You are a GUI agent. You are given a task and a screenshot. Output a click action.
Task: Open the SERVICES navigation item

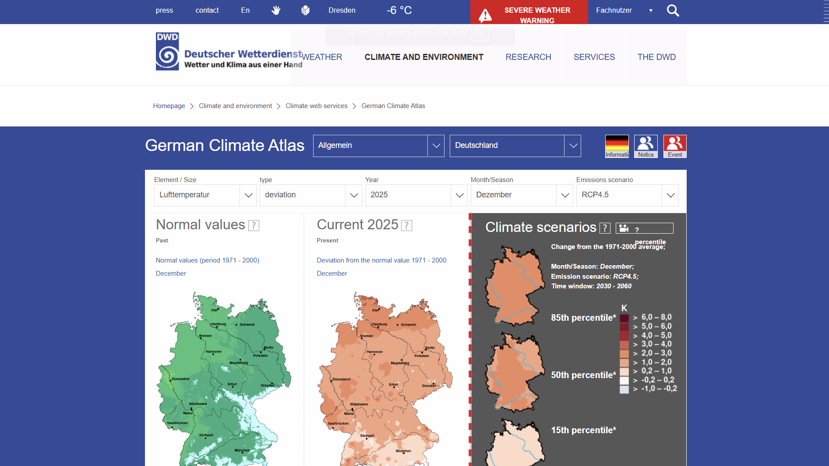[594, 57]
